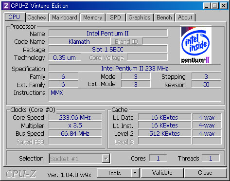The width and height of the screenshot is (230, 181).
Task: Click the CPU-Z Vintage Edition title text
Action: pos(39,6)
